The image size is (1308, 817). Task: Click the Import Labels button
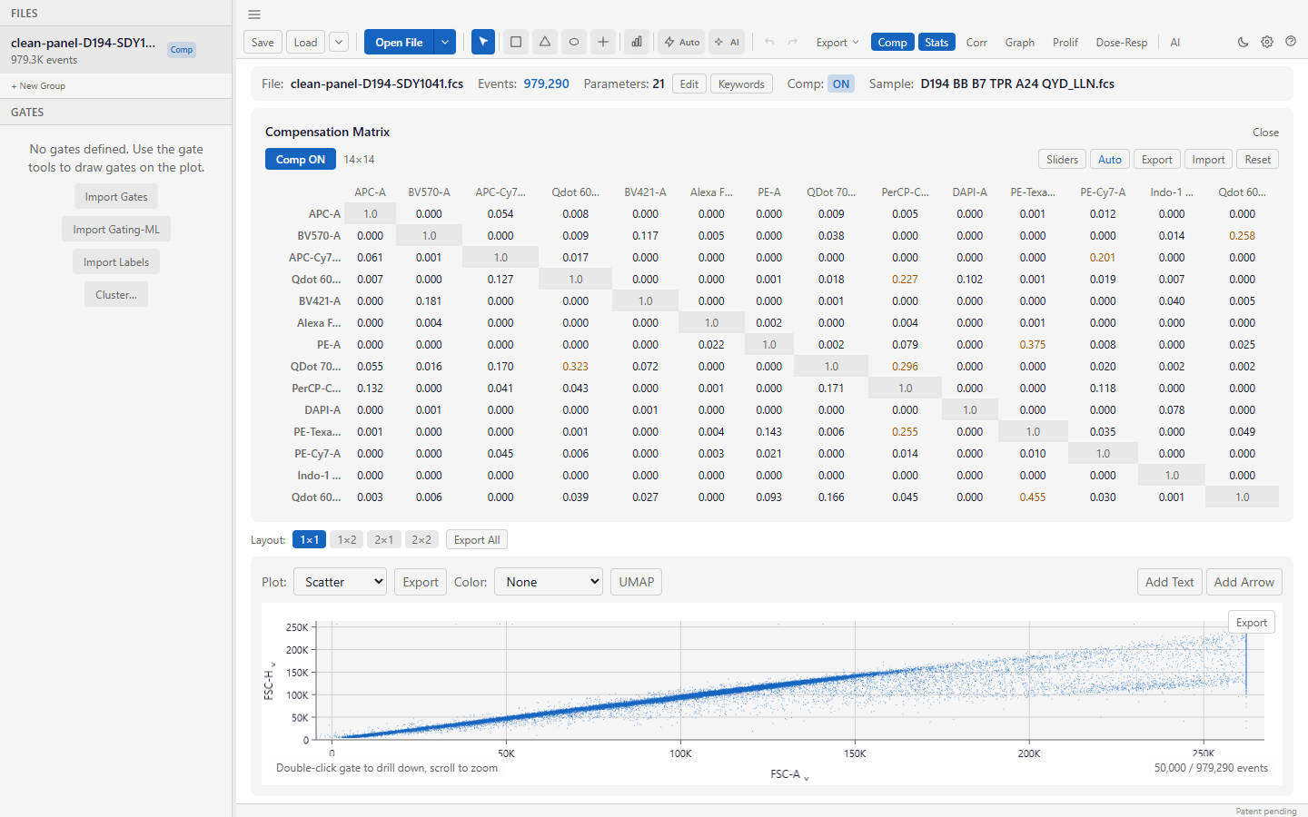tap(116, 261)
